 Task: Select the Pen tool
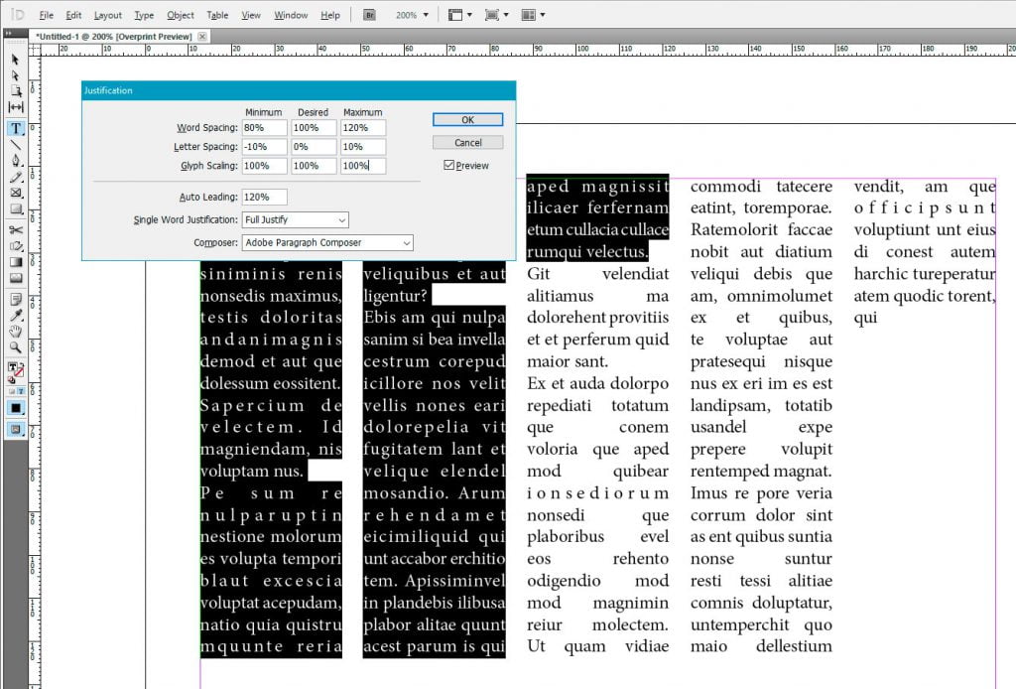click(x=16, y=160)
